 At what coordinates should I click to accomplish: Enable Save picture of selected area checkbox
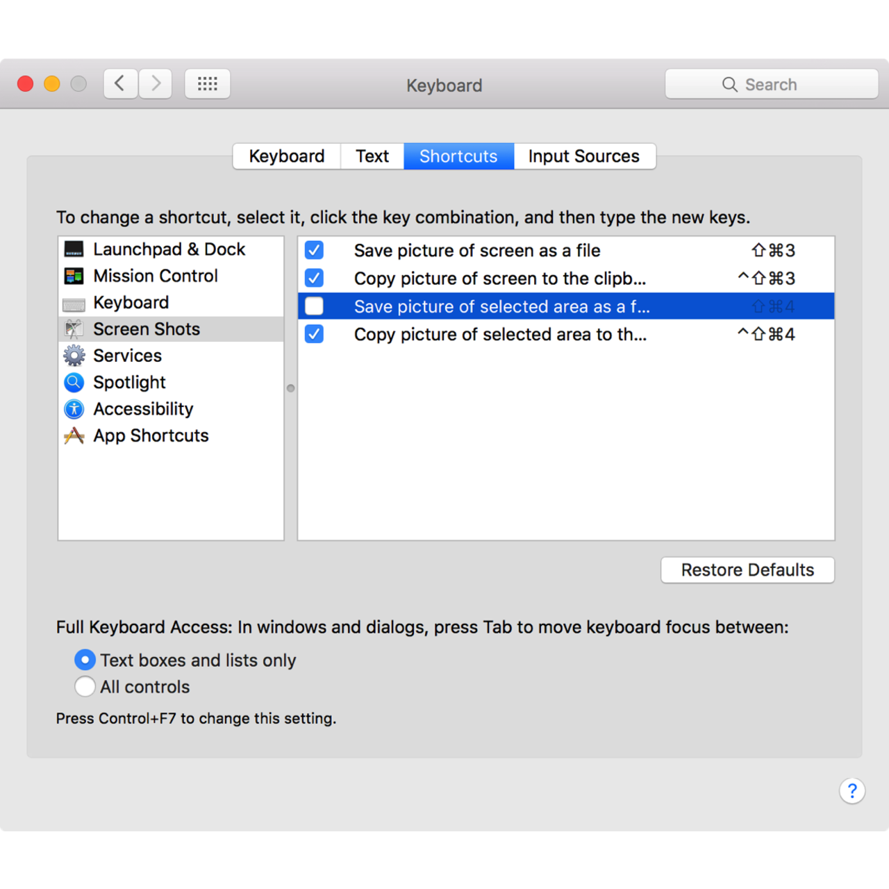314,306
